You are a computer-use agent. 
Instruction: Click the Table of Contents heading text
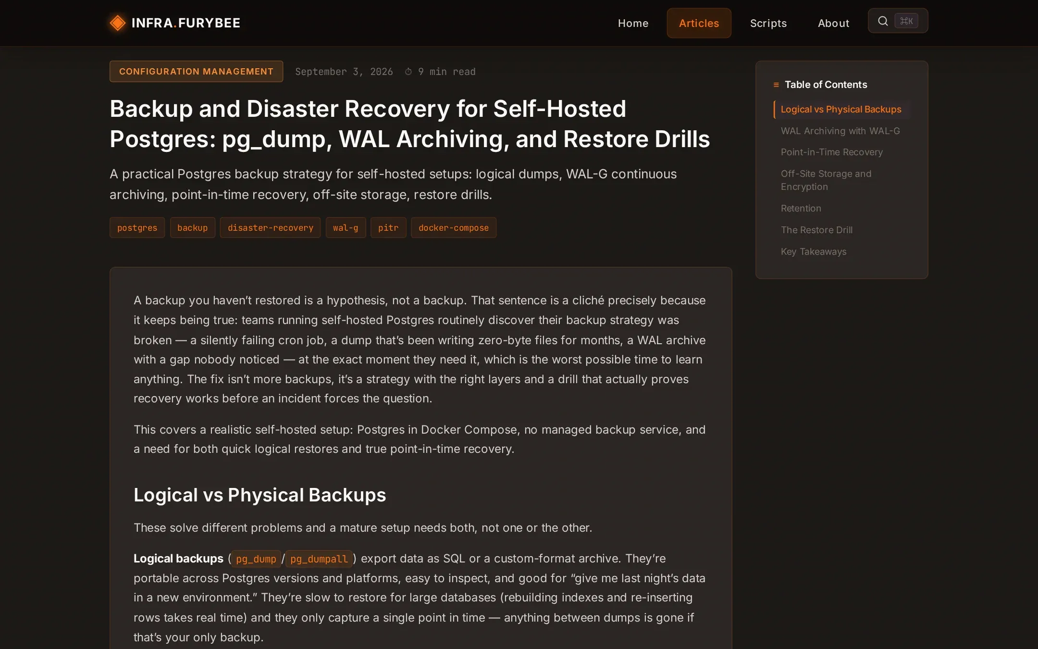click(826, 85)
